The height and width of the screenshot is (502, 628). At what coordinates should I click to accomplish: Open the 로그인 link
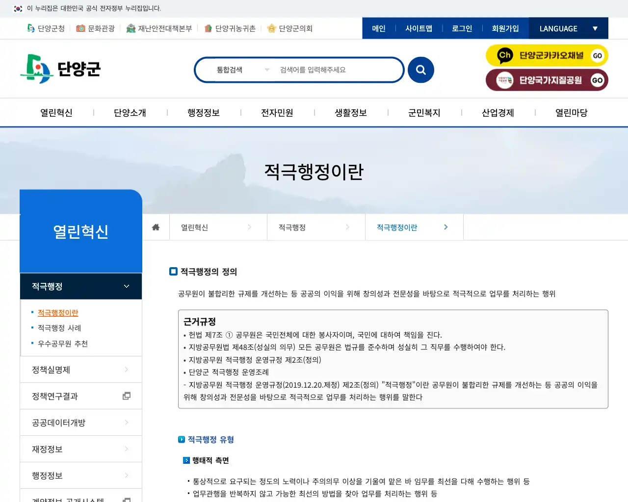[461, 28]
